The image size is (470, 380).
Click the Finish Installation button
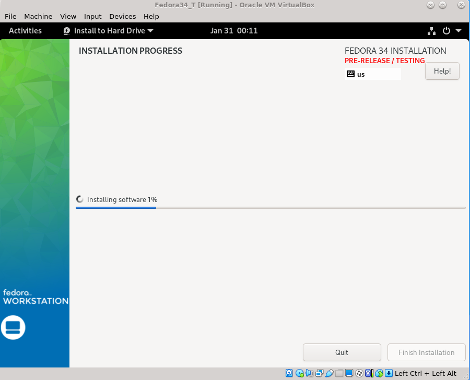pos(426,352)
